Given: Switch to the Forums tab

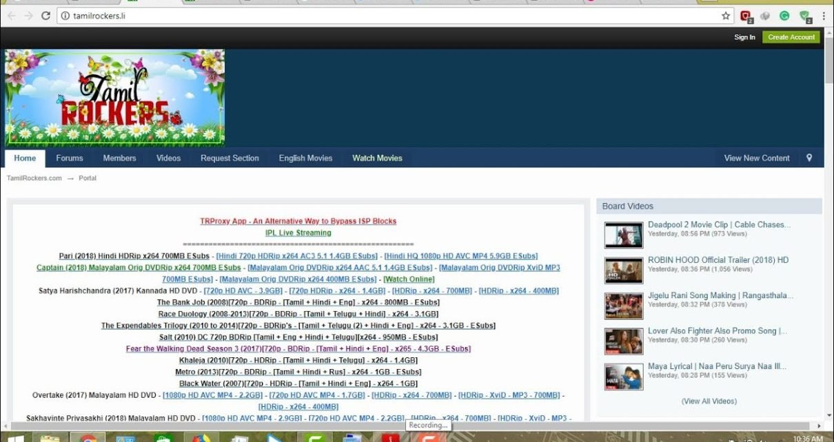Looking at the screenshot, I should click(70, 158).
